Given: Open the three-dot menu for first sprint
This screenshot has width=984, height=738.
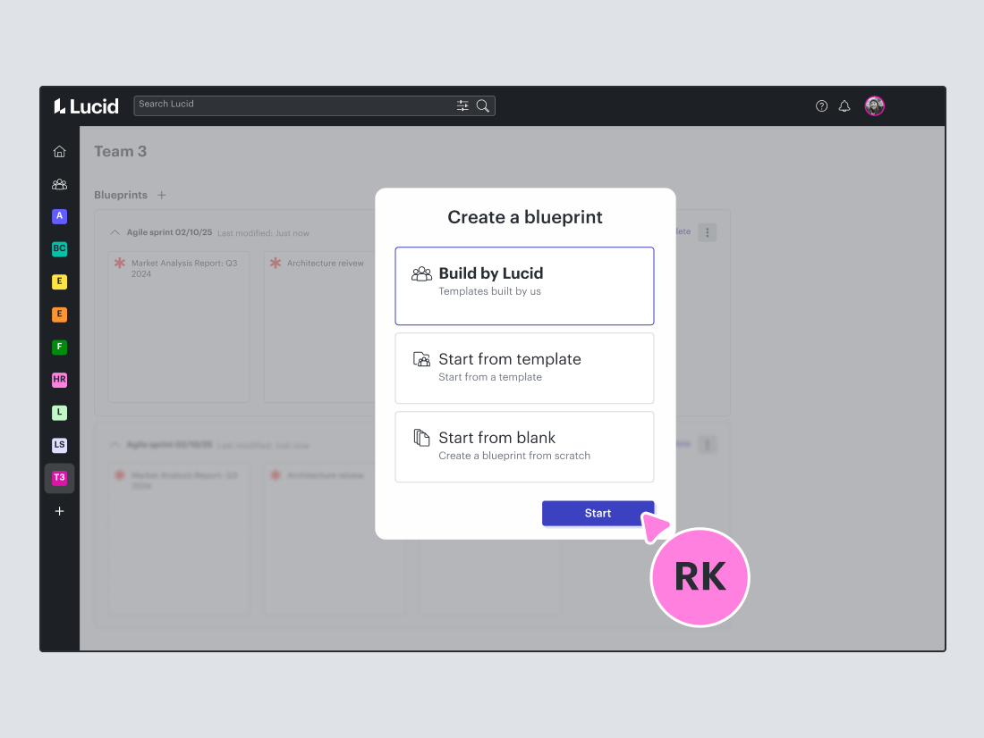Looking at the screenshot, I should [x=707, y=232].
